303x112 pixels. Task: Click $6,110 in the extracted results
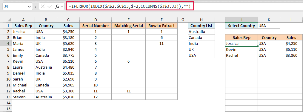coord(291,49)
